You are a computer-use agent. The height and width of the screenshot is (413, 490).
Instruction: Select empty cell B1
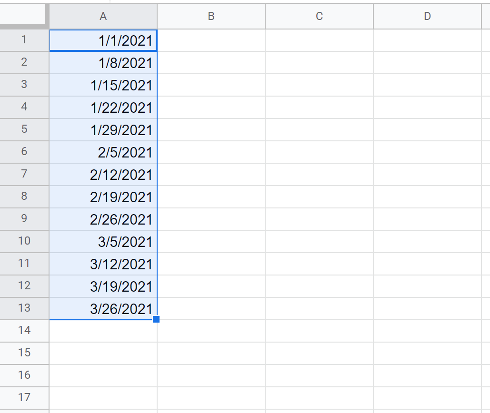[211, 40]
